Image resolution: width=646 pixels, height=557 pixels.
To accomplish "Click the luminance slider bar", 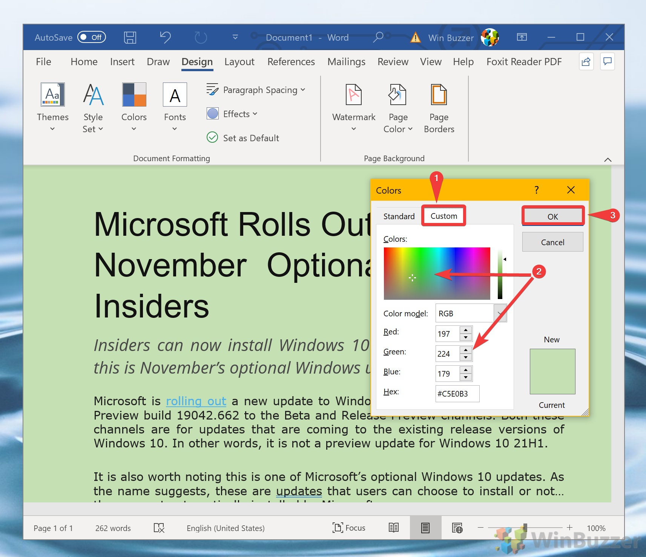I will pyautogui.click(x=500, y=274).
